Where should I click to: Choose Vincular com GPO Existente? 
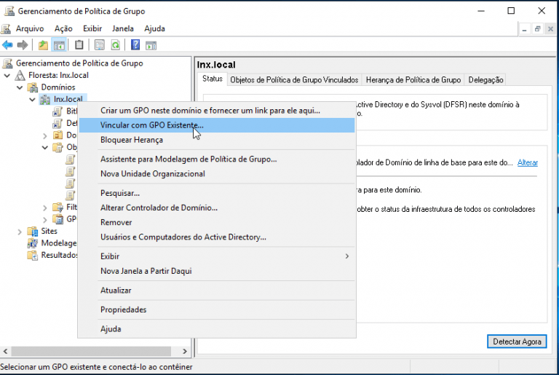coord(217,125)
